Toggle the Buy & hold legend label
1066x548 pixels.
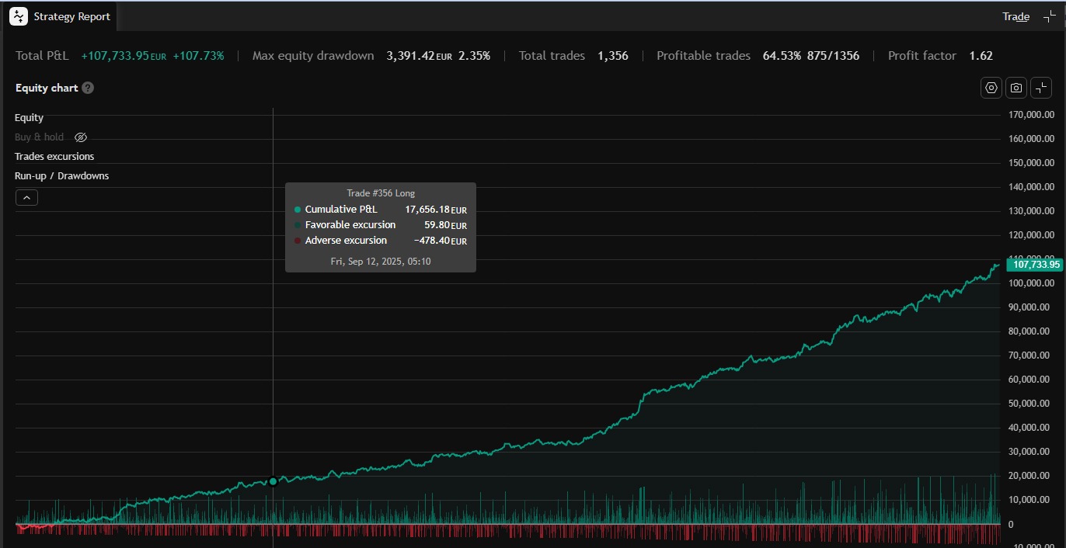pyautogui.click(x=40, y=137)
